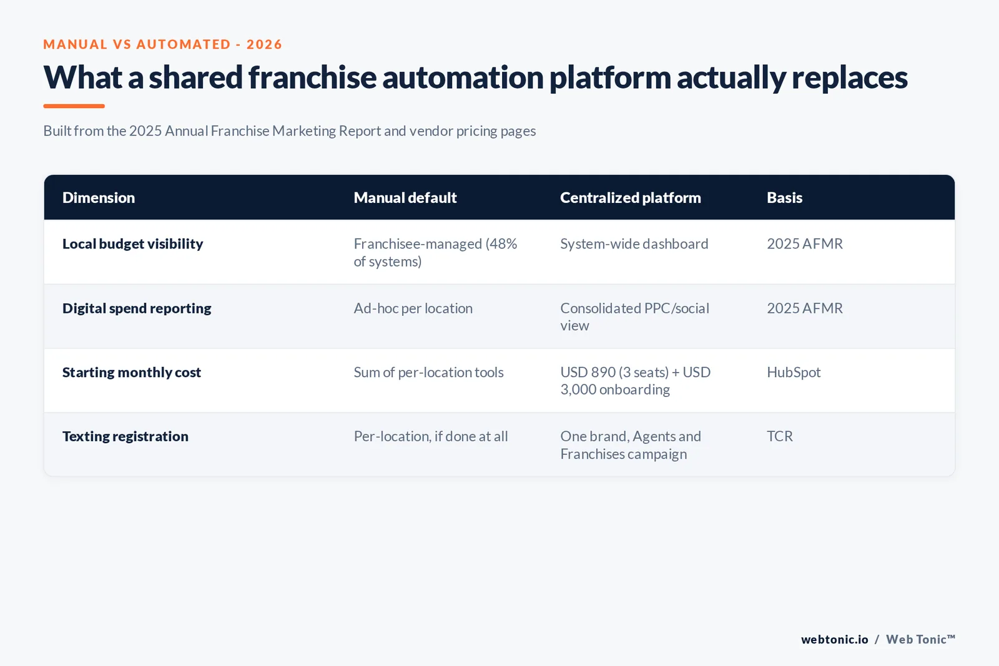Click the 'MANUAL VS AUTOMATED - 2026' eyebrow label
The height and width of the screenshot is (666, 999).
pos(162,44)
